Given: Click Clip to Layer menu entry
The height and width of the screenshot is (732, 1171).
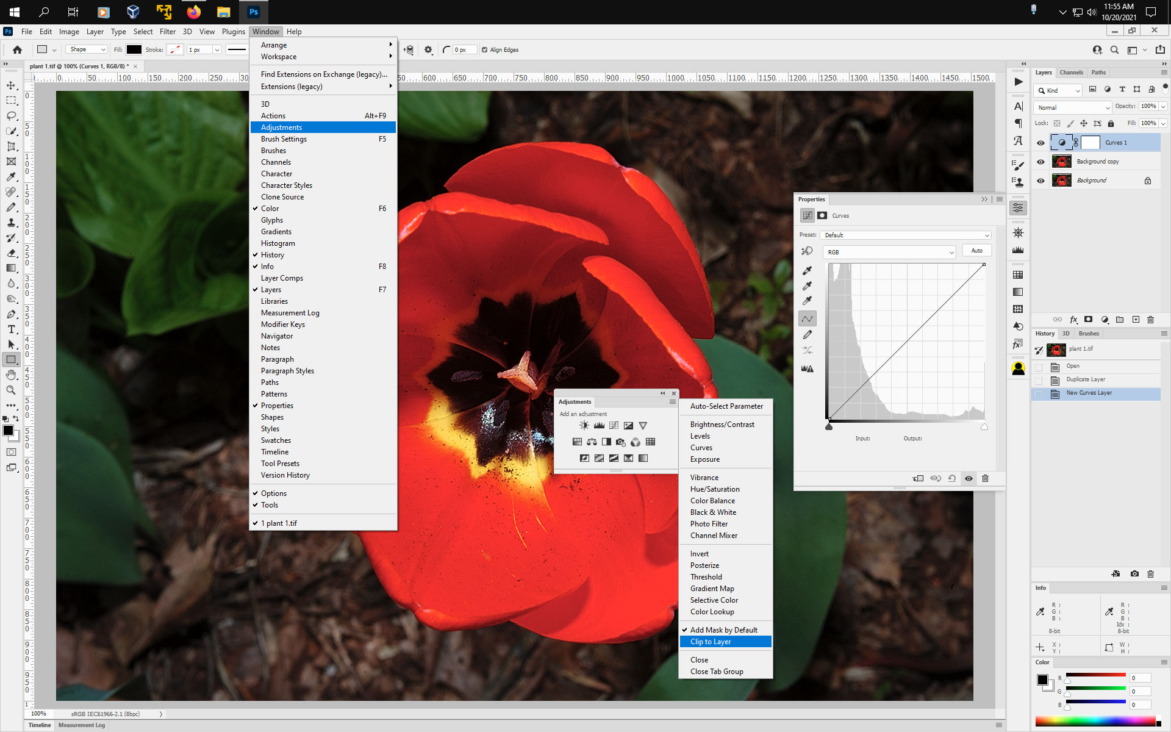Looking at the screenshot, I should click(x=711, y=642).
